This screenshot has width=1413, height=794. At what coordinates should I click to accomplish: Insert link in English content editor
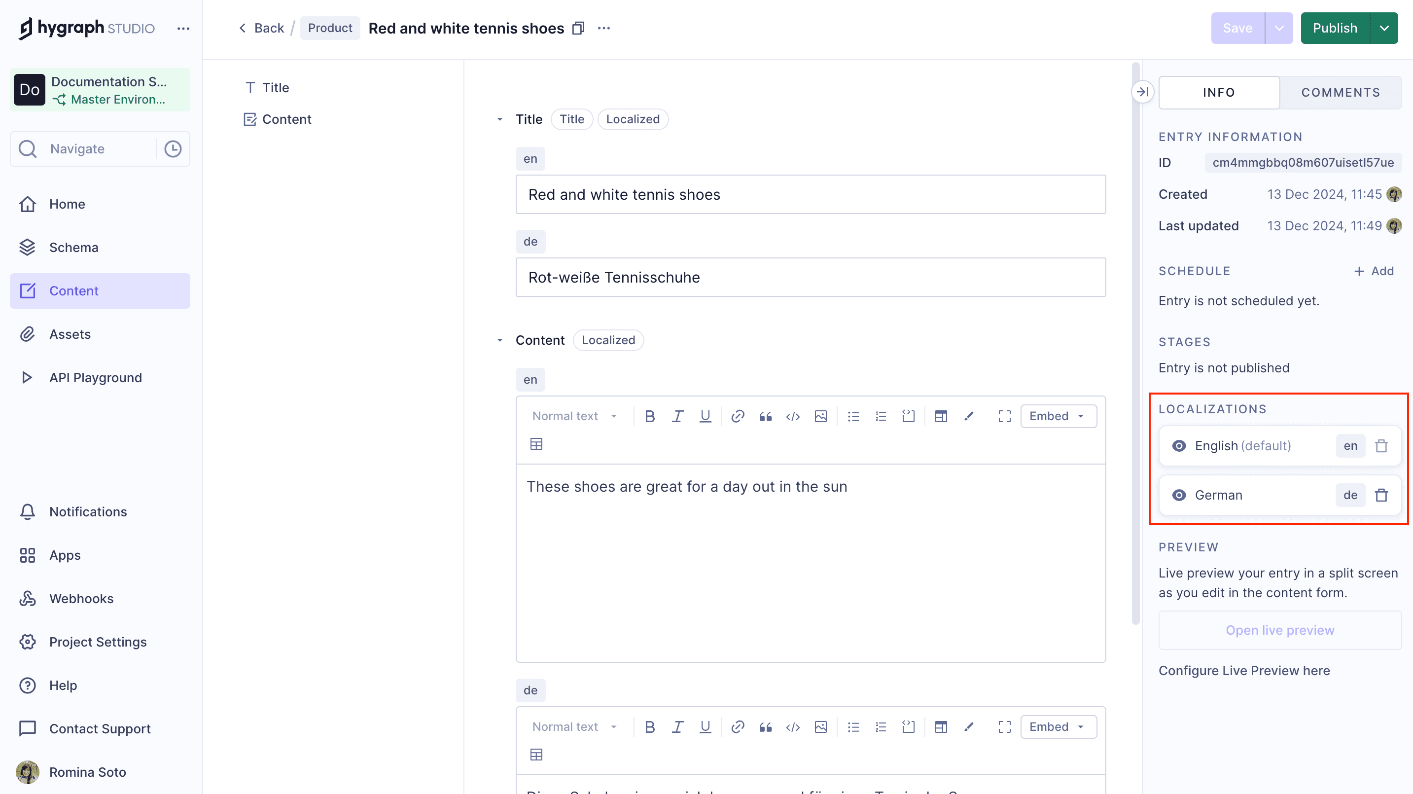click(738, 416)
